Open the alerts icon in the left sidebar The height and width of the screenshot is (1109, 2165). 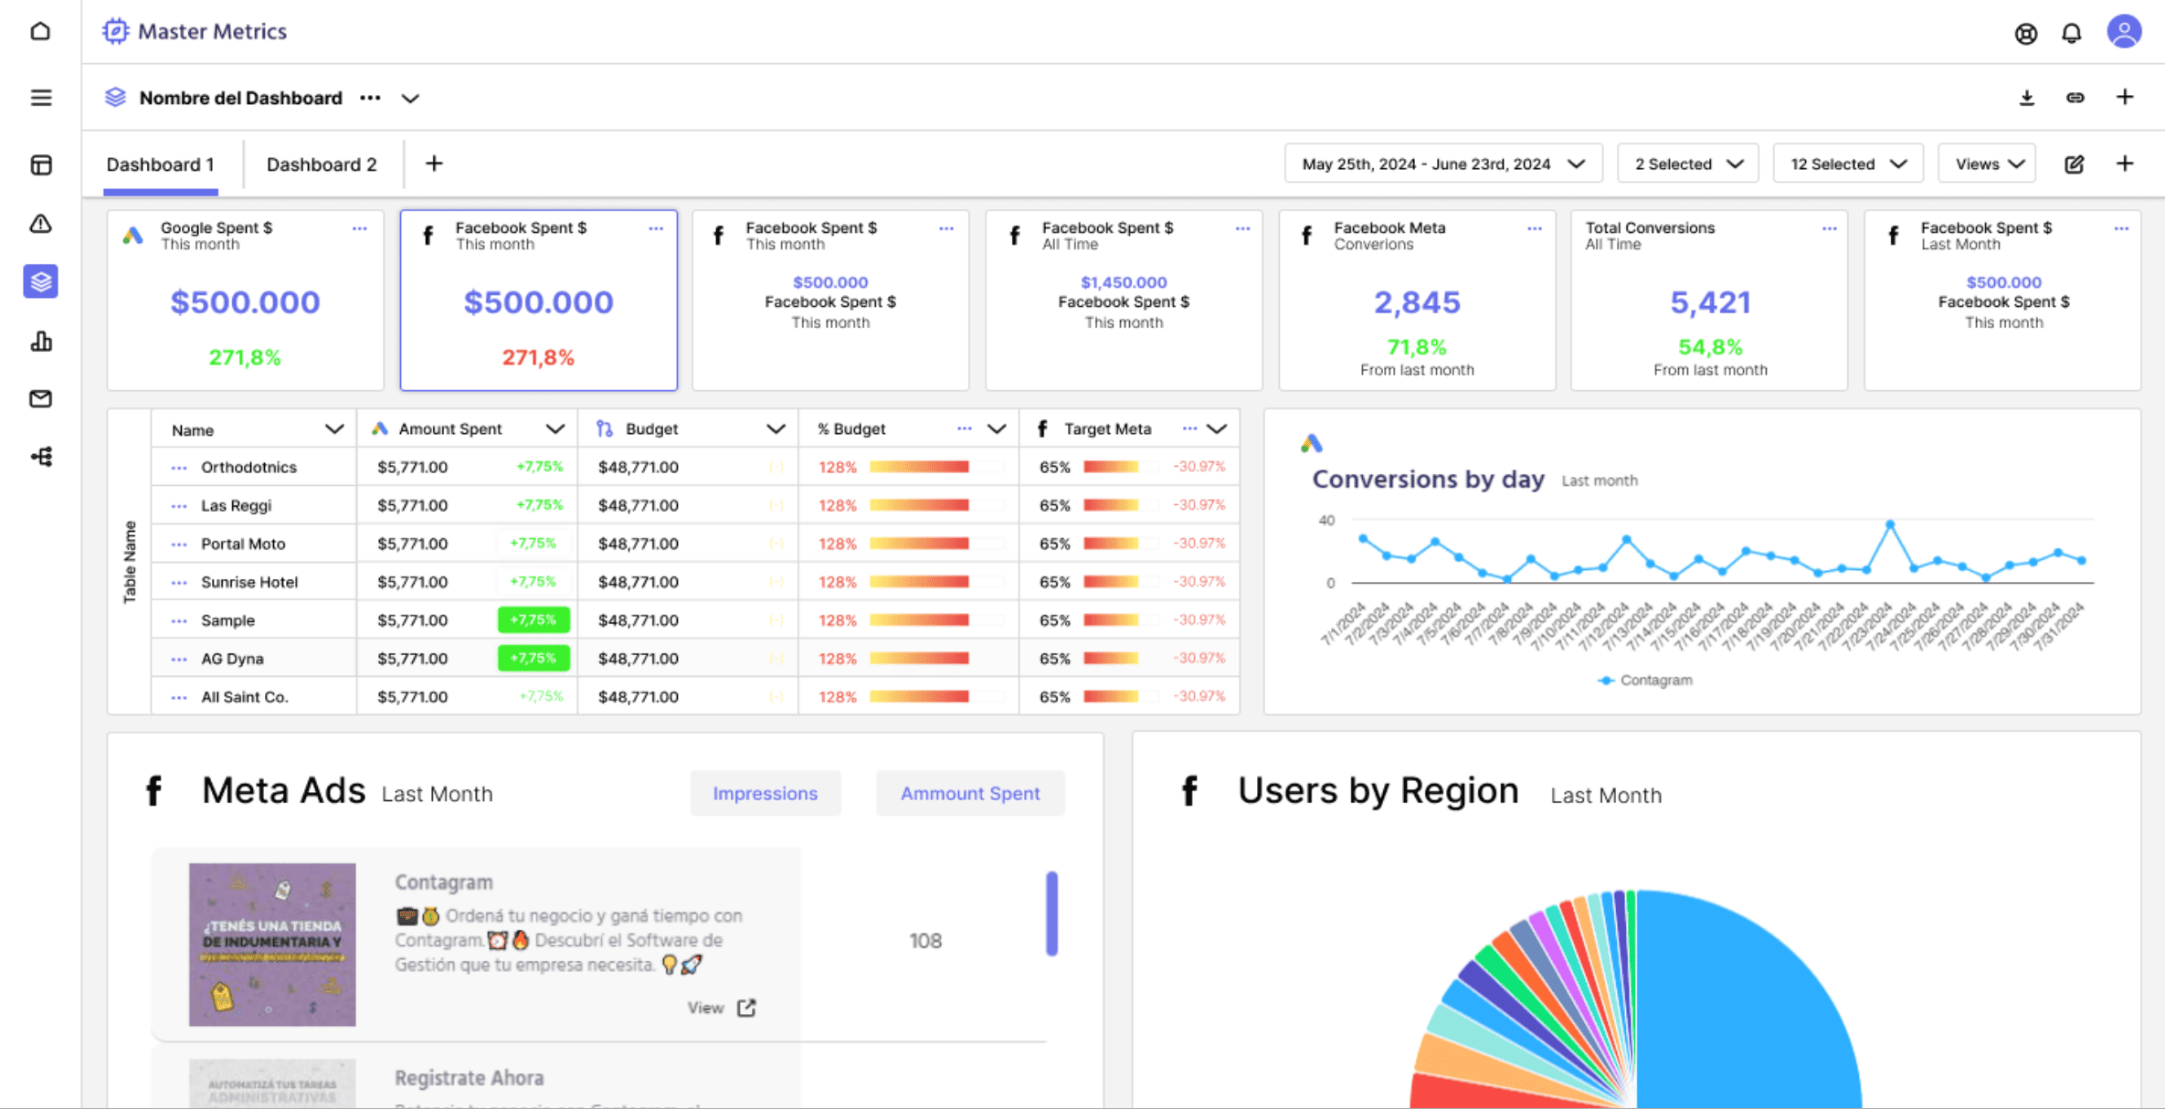[40, 224]
